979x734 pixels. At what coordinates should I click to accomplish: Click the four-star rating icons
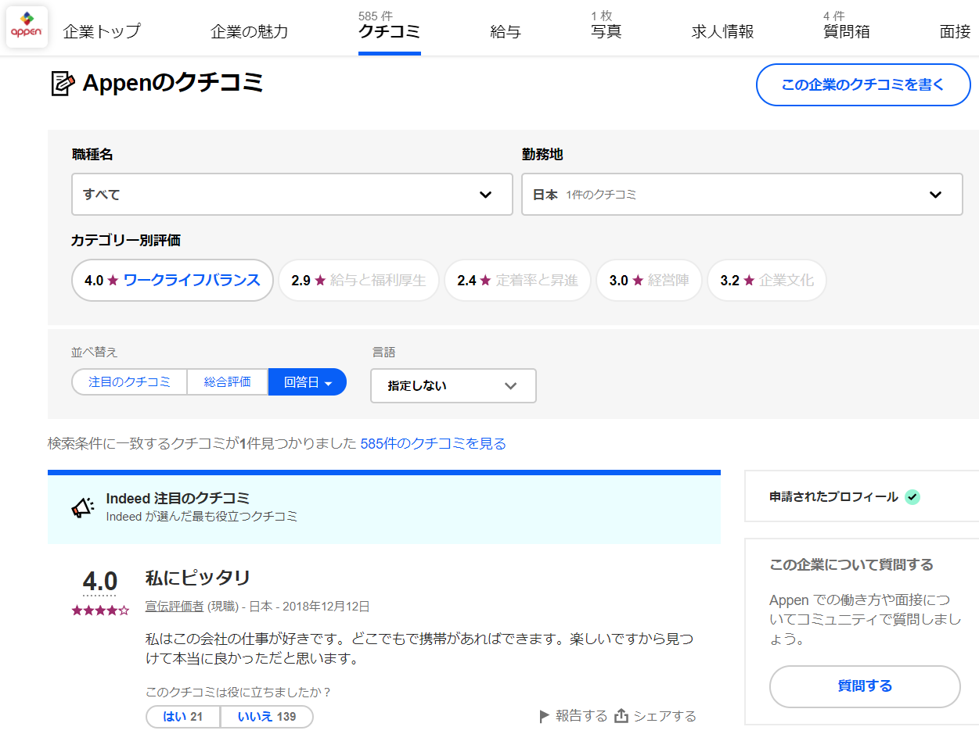pos(100,610)
